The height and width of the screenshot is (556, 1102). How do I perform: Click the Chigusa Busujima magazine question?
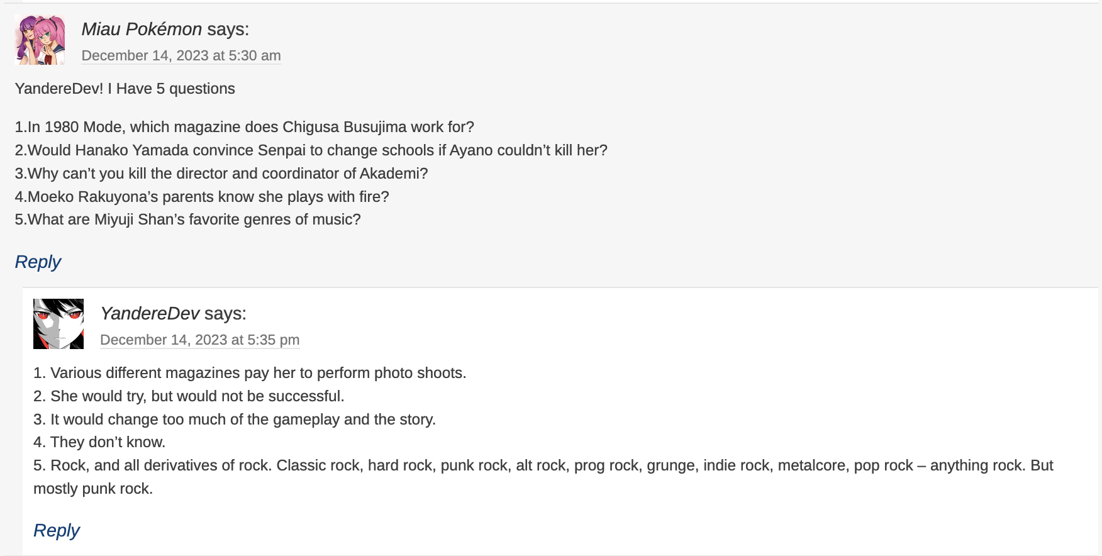(244, 127)
